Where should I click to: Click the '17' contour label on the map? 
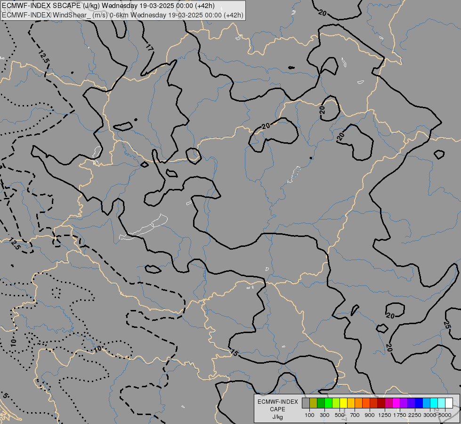150,48
